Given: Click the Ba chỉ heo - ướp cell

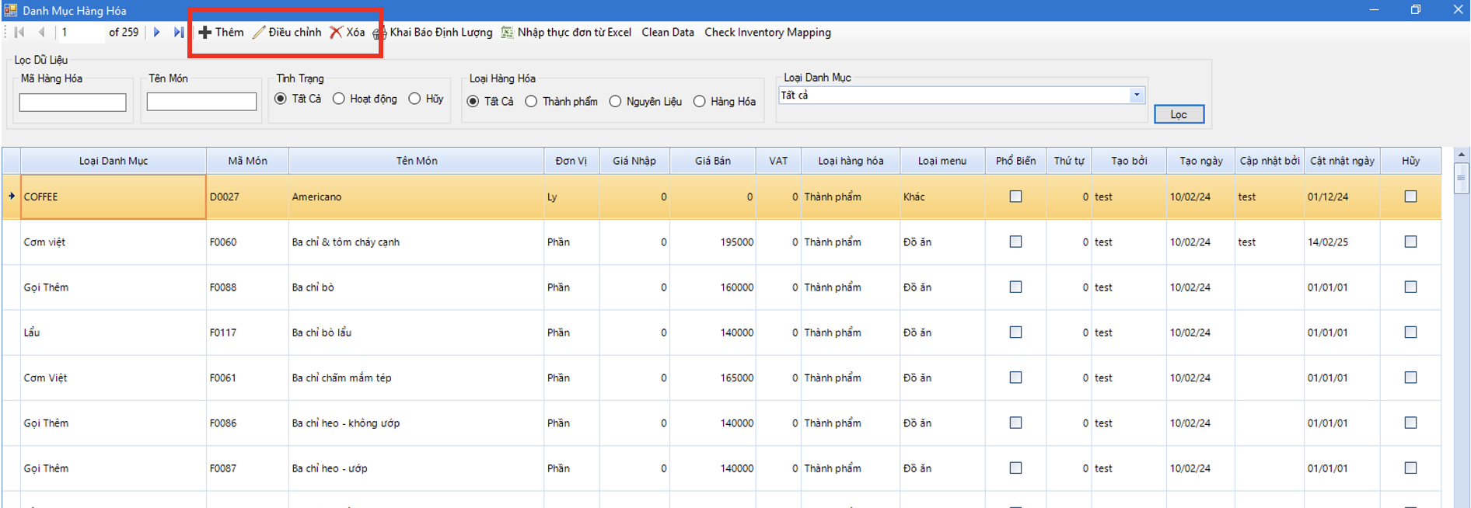Looking at the screenshot, I should [x=416, y=468].
